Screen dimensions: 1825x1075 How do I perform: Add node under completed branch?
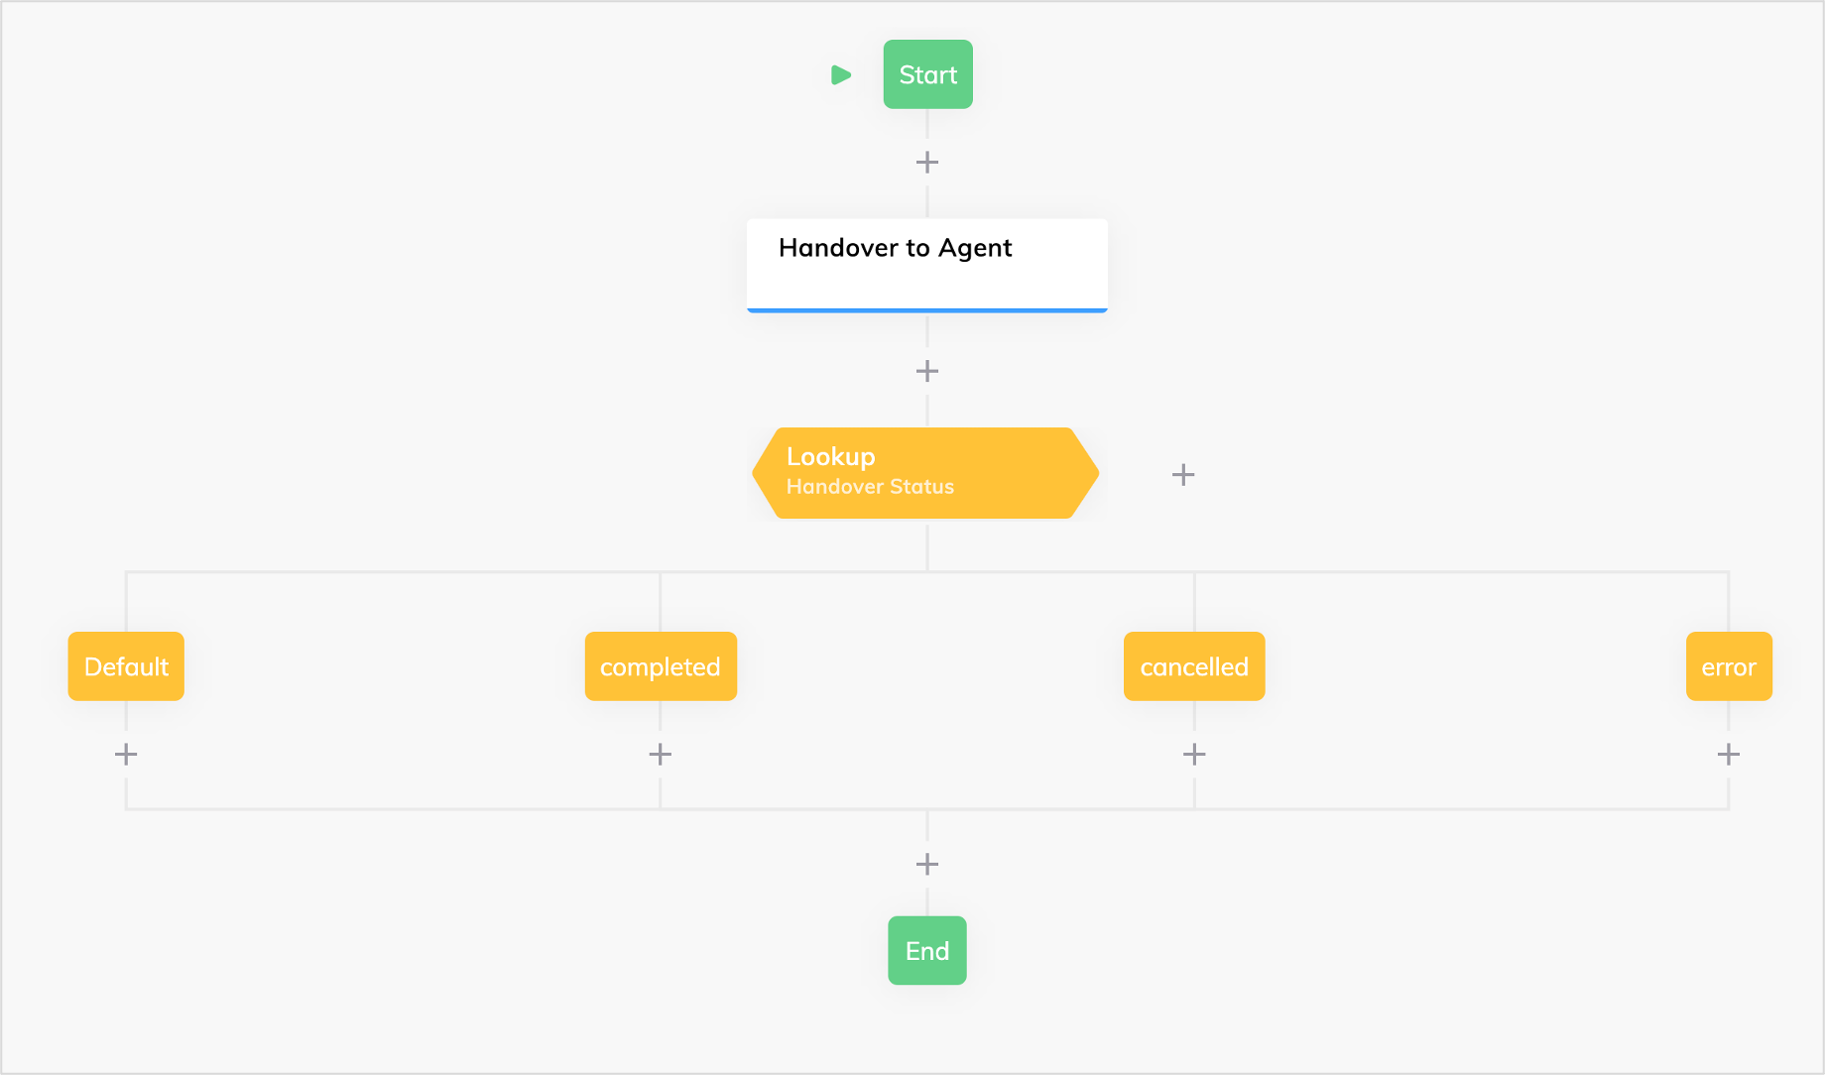point(661,755)
